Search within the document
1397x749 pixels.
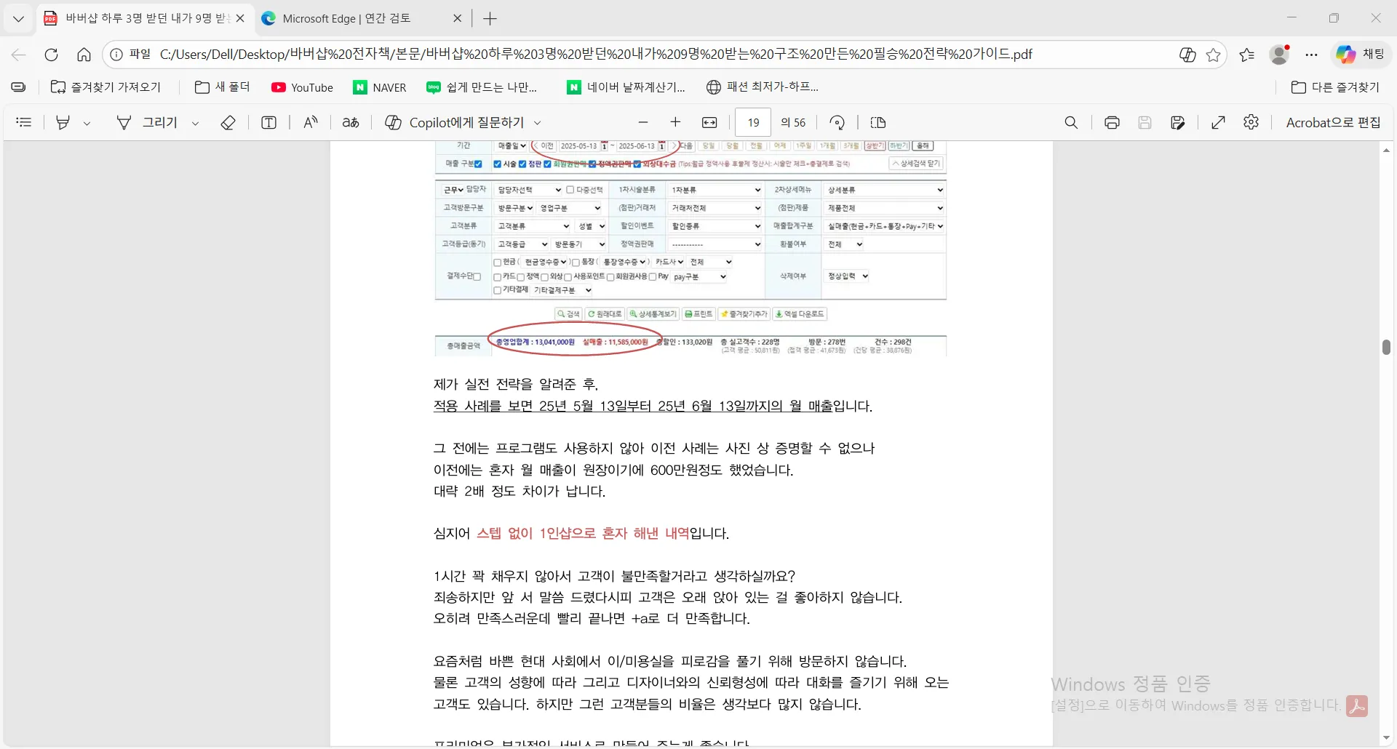coord(1071,122)
